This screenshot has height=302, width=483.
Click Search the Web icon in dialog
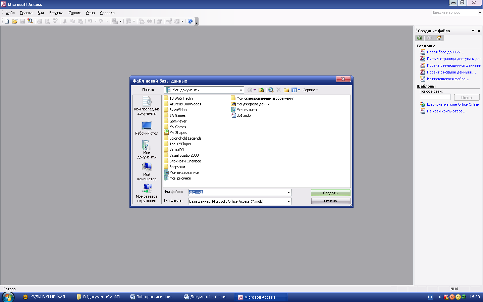coord(271,90)
